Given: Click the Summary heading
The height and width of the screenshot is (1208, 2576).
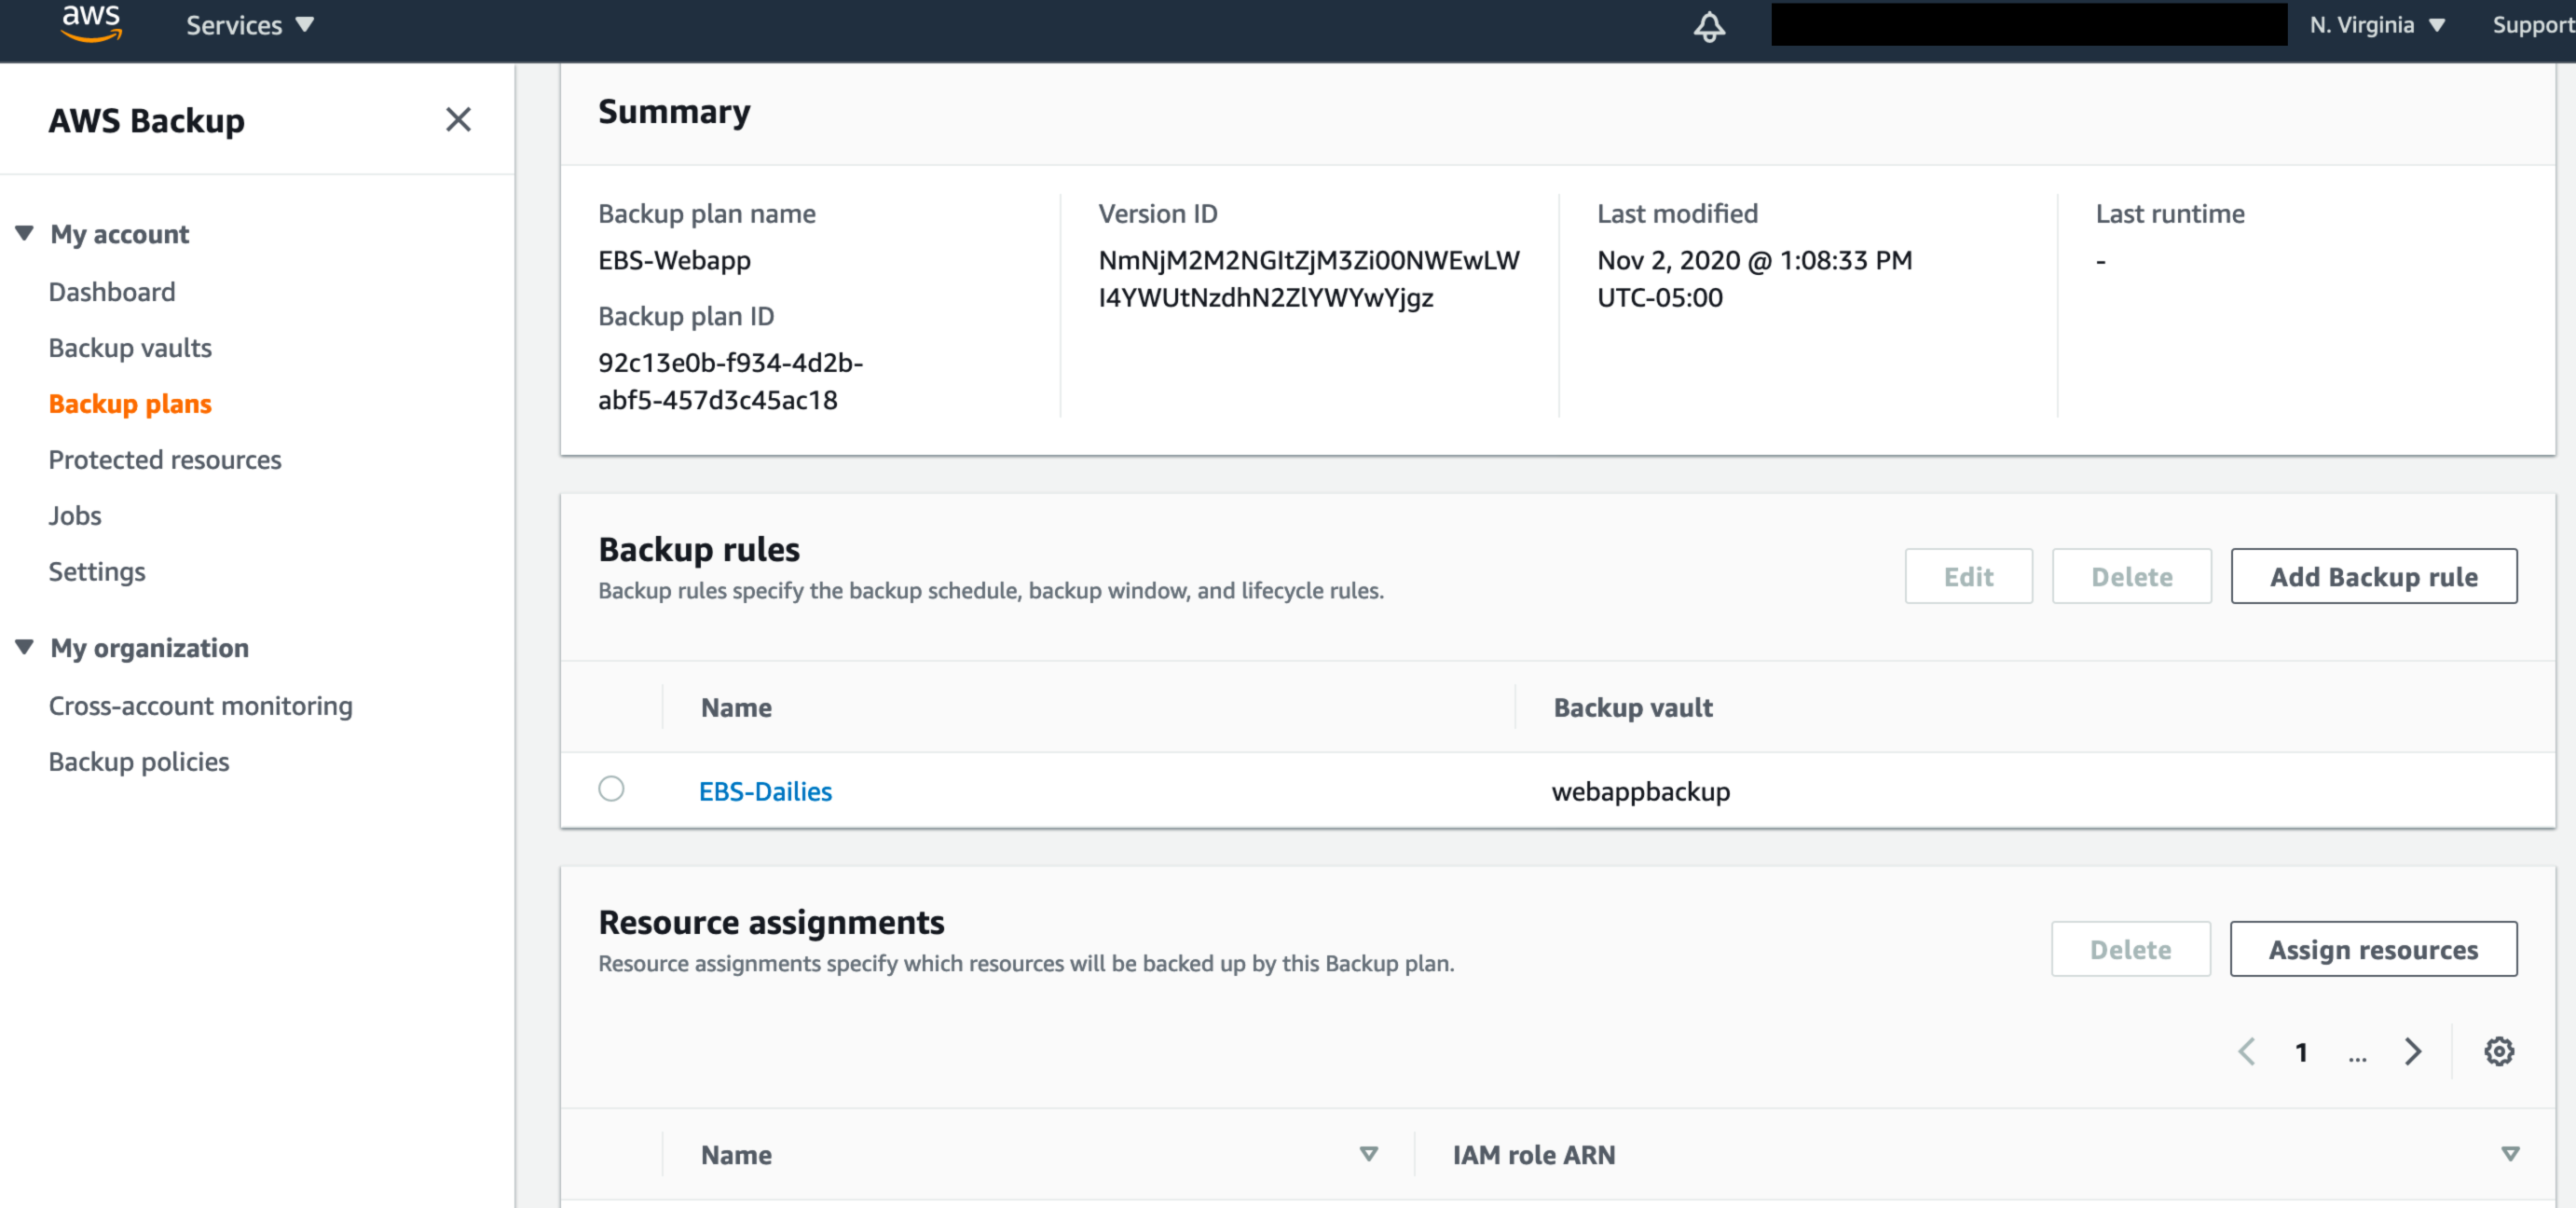Looking at the screenshot, I should (674, 112).
